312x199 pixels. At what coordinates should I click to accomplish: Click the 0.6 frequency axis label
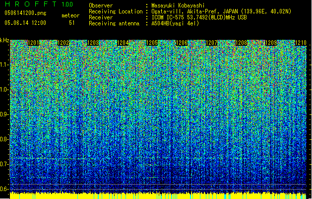click(4, 189)
